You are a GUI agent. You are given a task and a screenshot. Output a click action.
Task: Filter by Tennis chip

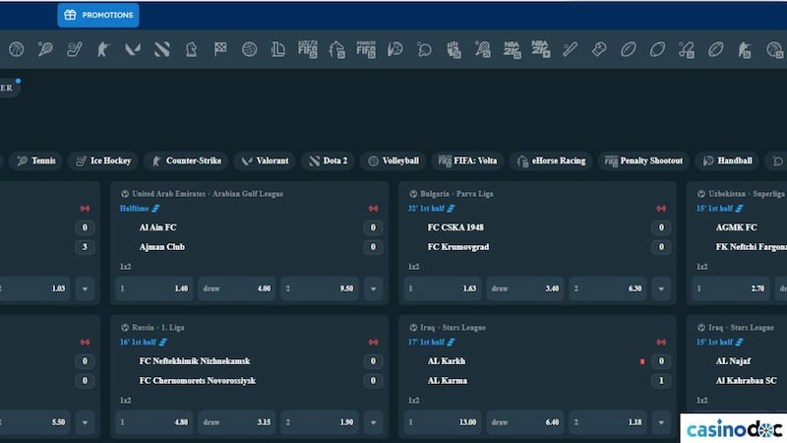pos(35,160)
